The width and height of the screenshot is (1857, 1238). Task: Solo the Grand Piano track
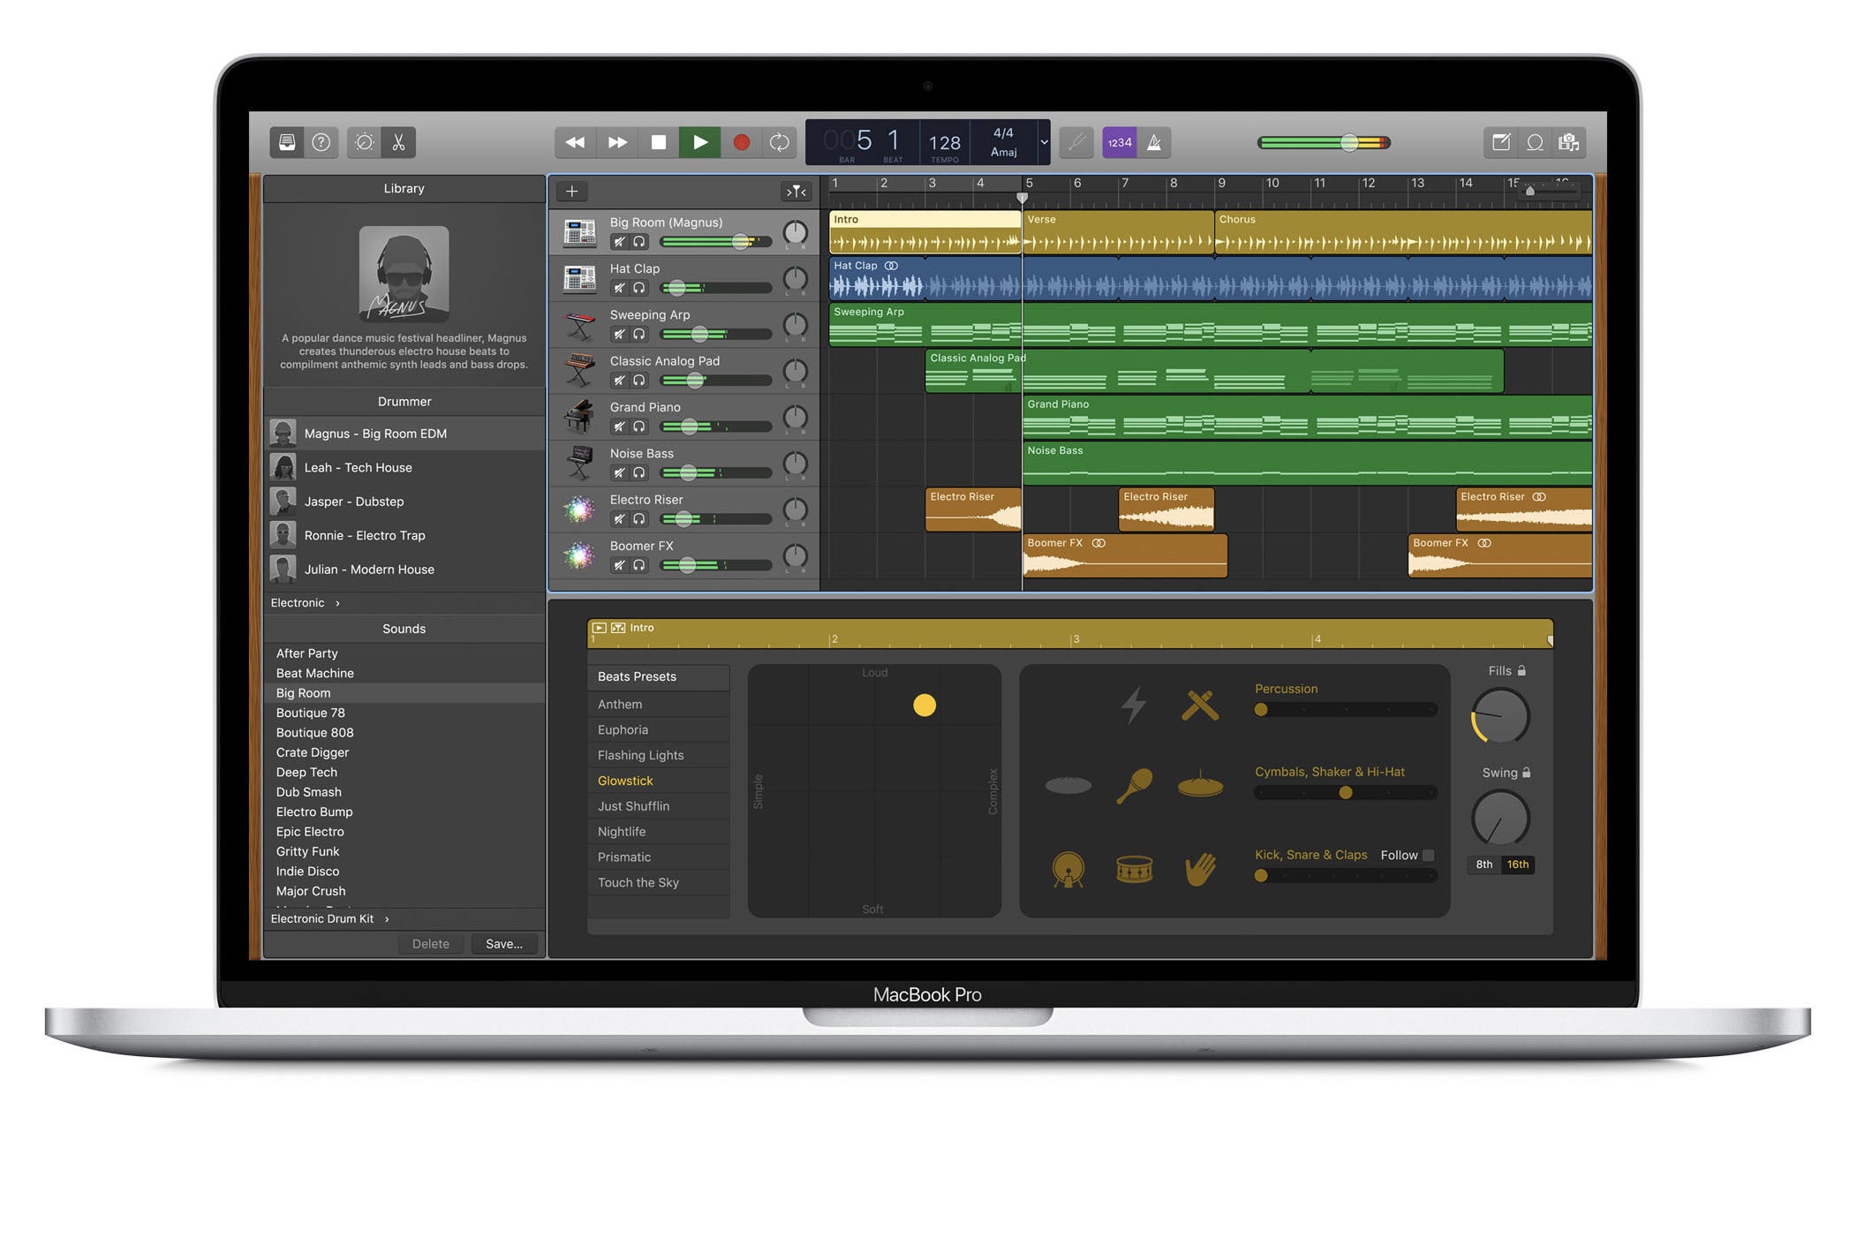coord(639,427)
